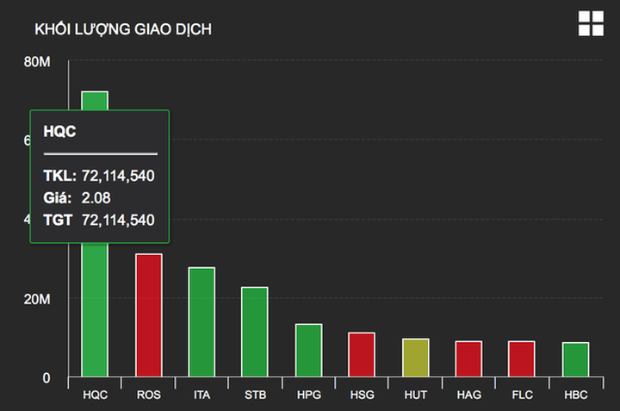620x411 pixels.
Task: Click the grid view icon
Action: click(x=591, y=24)
